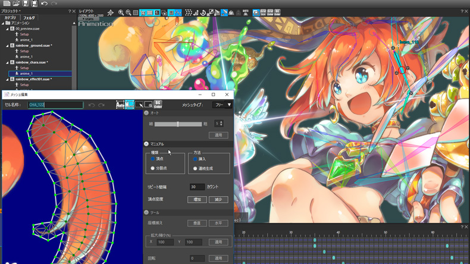Apply the 回転 rotation value
This screenshot has height=264, width=470.
[218, 258]
